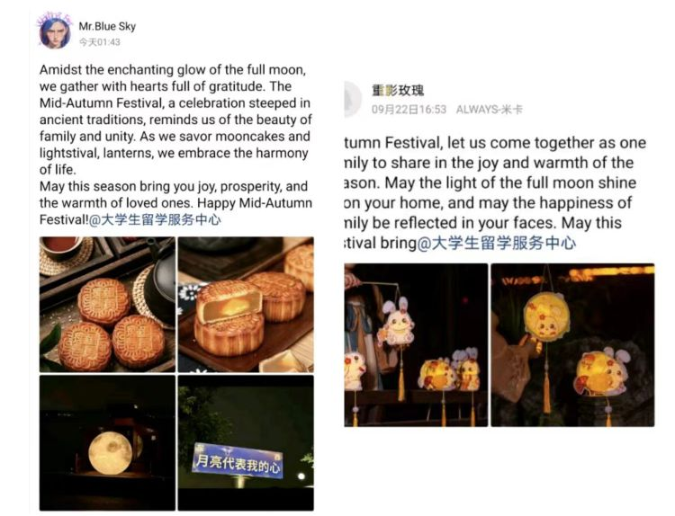
Task: View the round rabbit lantern photo
Action: pyautogui.click(x=572, y=345)
